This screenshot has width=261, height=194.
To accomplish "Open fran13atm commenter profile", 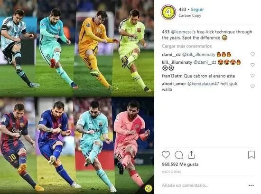I will click(172, 76).
